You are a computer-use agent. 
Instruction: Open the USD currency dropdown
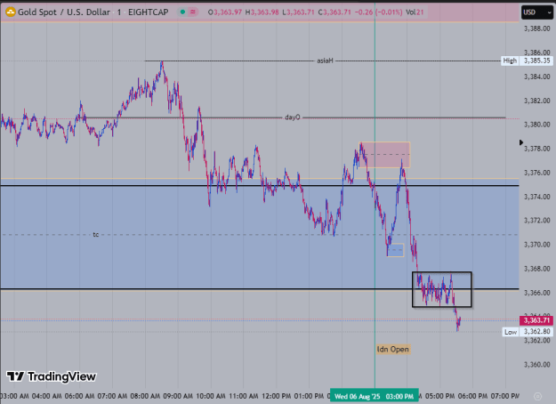tap(537, 12)
